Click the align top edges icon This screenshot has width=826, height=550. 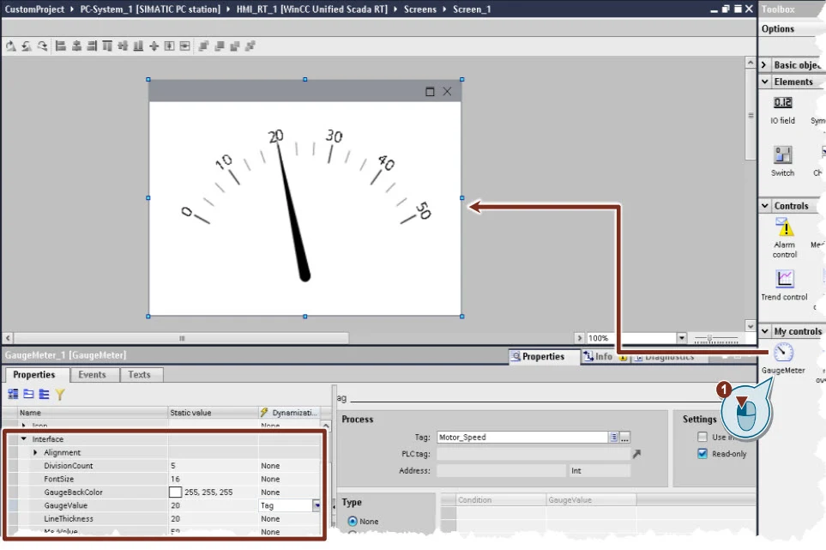[x=107, y=46]
